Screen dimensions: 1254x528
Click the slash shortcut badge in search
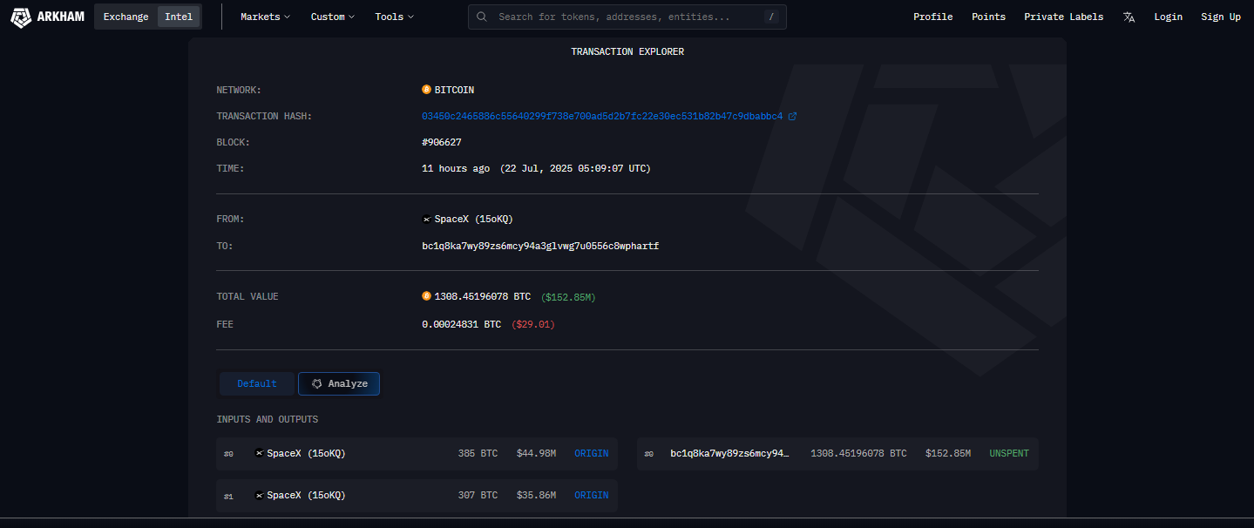[x=771, y=17]
